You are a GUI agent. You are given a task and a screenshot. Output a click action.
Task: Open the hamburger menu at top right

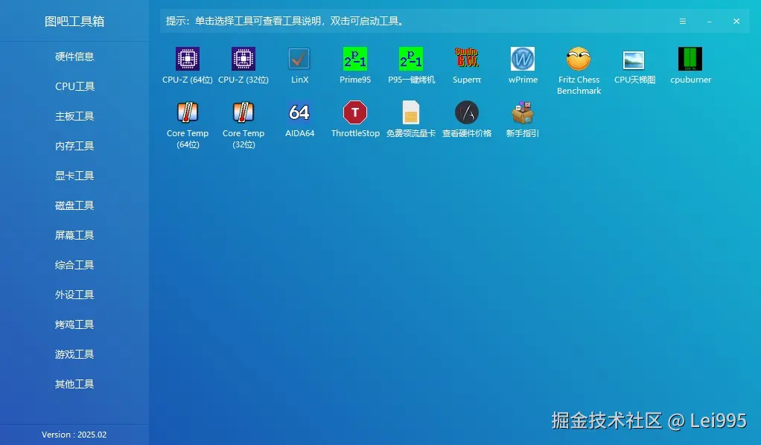click(683, 22)
